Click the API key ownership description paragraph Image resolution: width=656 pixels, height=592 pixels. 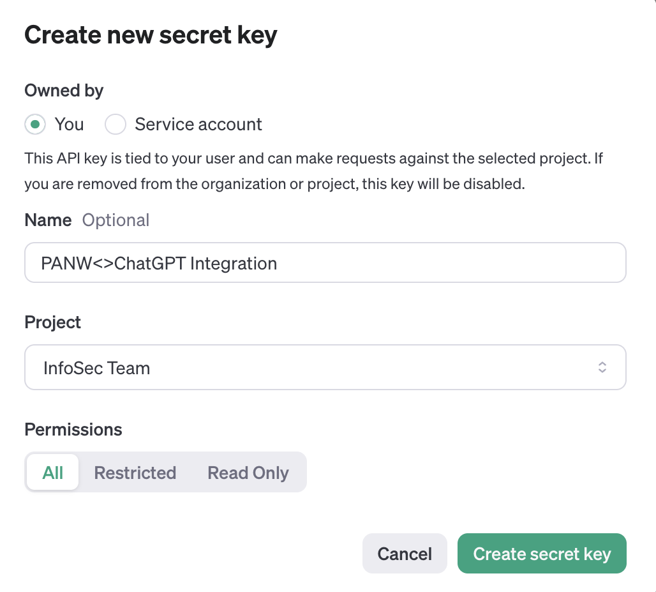pyautogui.click(x=313, y=171)
